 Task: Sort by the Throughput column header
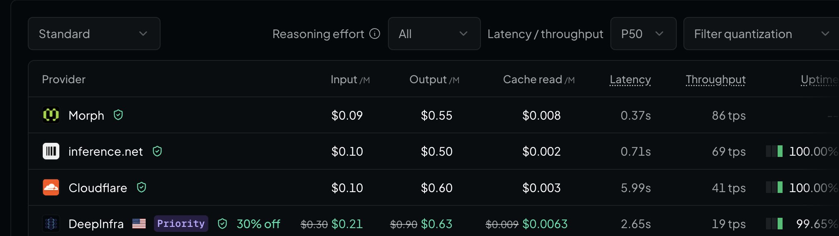pos(715,79)
